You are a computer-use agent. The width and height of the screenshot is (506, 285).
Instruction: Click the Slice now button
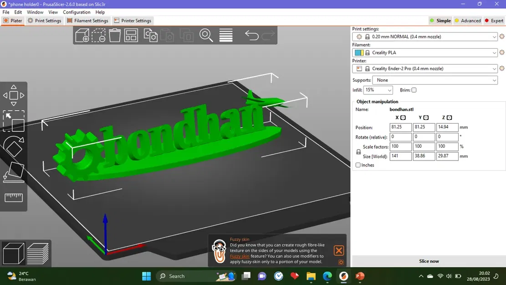[429, 261]
